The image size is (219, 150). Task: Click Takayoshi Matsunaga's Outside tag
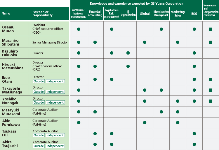click(39, 92)
